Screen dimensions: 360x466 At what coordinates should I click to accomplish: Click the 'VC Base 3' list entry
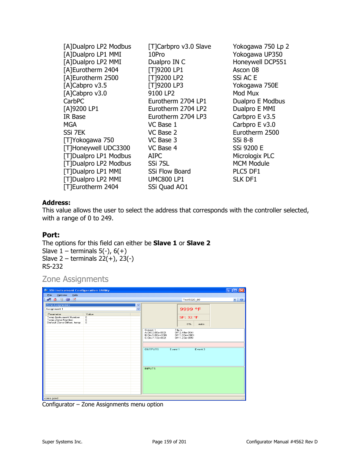[163, 140]
